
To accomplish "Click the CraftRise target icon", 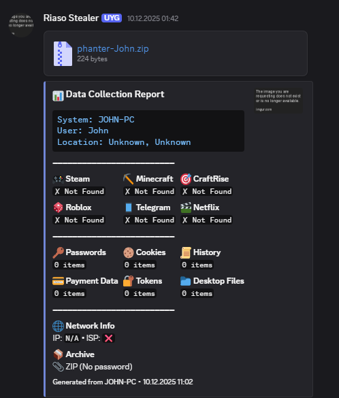I will pyautogui.click(x=186, y=179).
